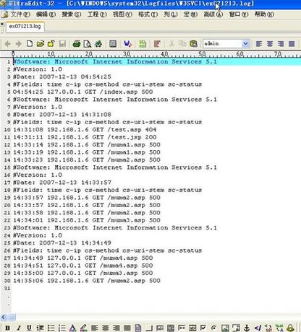The width and height of the screenshot is (301, 332).
Task: Open the 搜索(S) menu
Action: coord(71,14)
